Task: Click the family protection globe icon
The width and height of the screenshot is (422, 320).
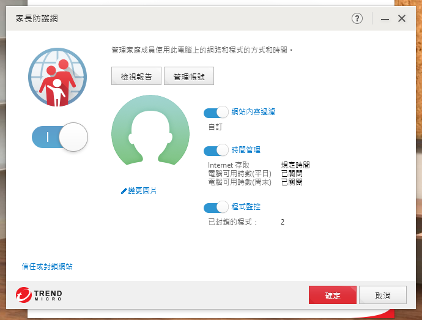Action: (57, 77)
